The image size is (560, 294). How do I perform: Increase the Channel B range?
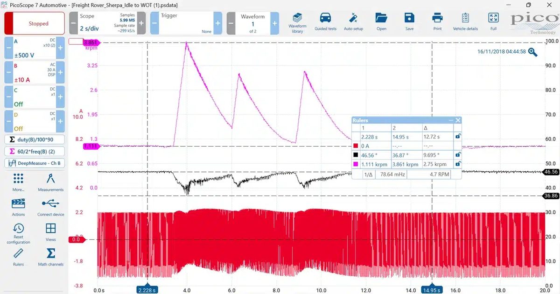pos(60,72)
